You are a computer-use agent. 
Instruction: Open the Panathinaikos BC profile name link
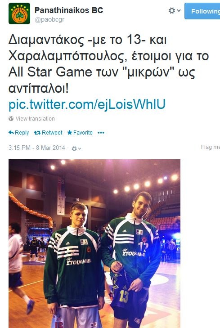click(x=68, y=10)
